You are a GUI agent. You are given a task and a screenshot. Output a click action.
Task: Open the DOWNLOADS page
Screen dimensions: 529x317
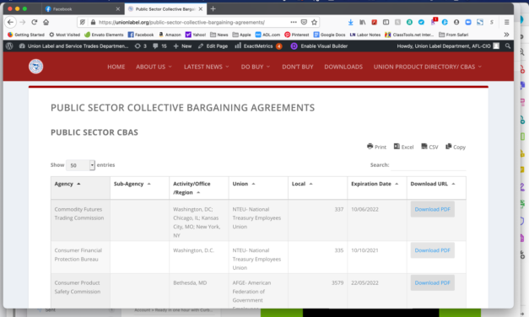click(x=343, y=67)
